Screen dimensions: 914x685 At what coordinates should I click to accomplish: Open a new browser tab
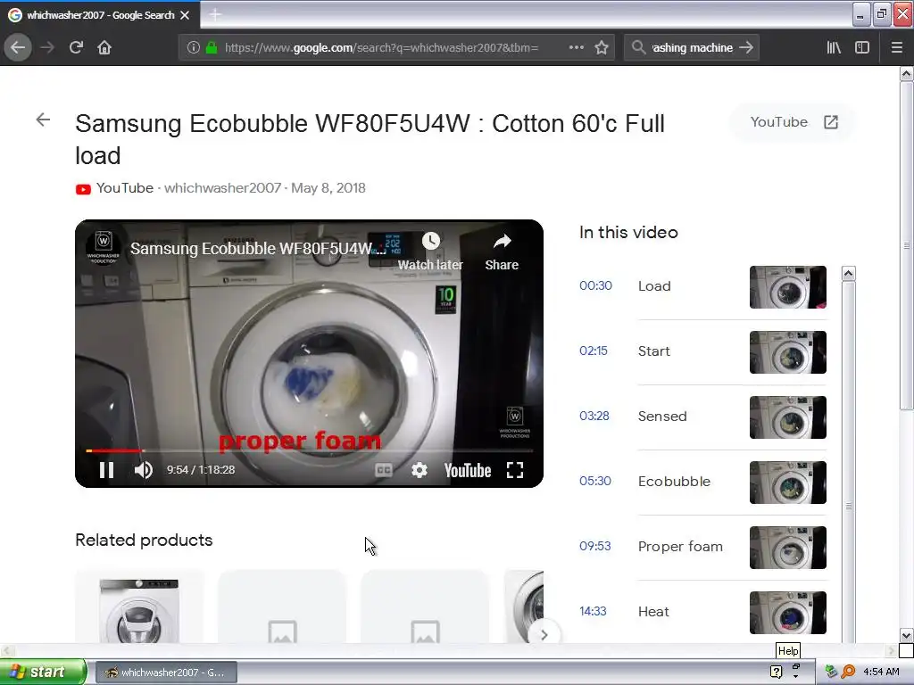215,14
